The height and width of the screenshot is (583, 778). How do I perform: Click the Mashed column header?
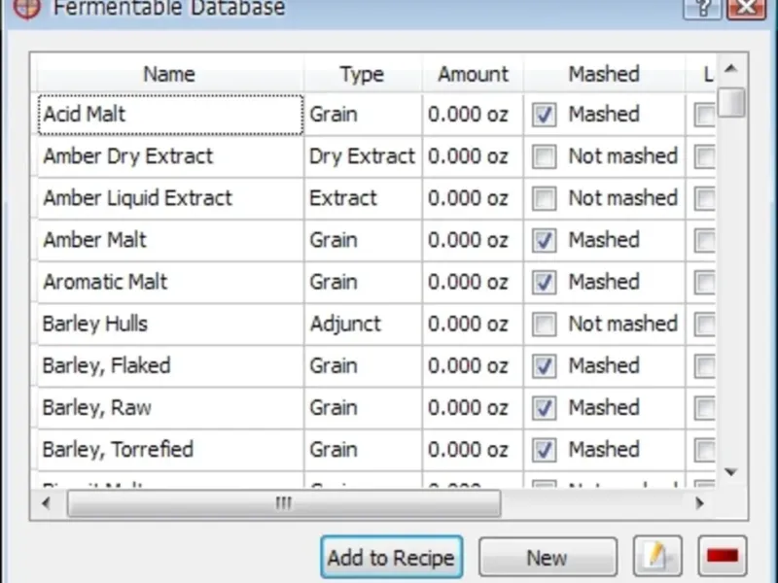603,74
